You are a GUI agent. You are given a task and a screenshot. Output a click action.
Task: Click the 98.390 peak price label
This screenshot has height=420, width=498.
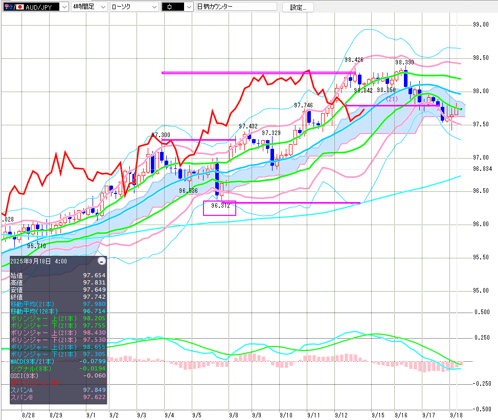pos(404,62)
